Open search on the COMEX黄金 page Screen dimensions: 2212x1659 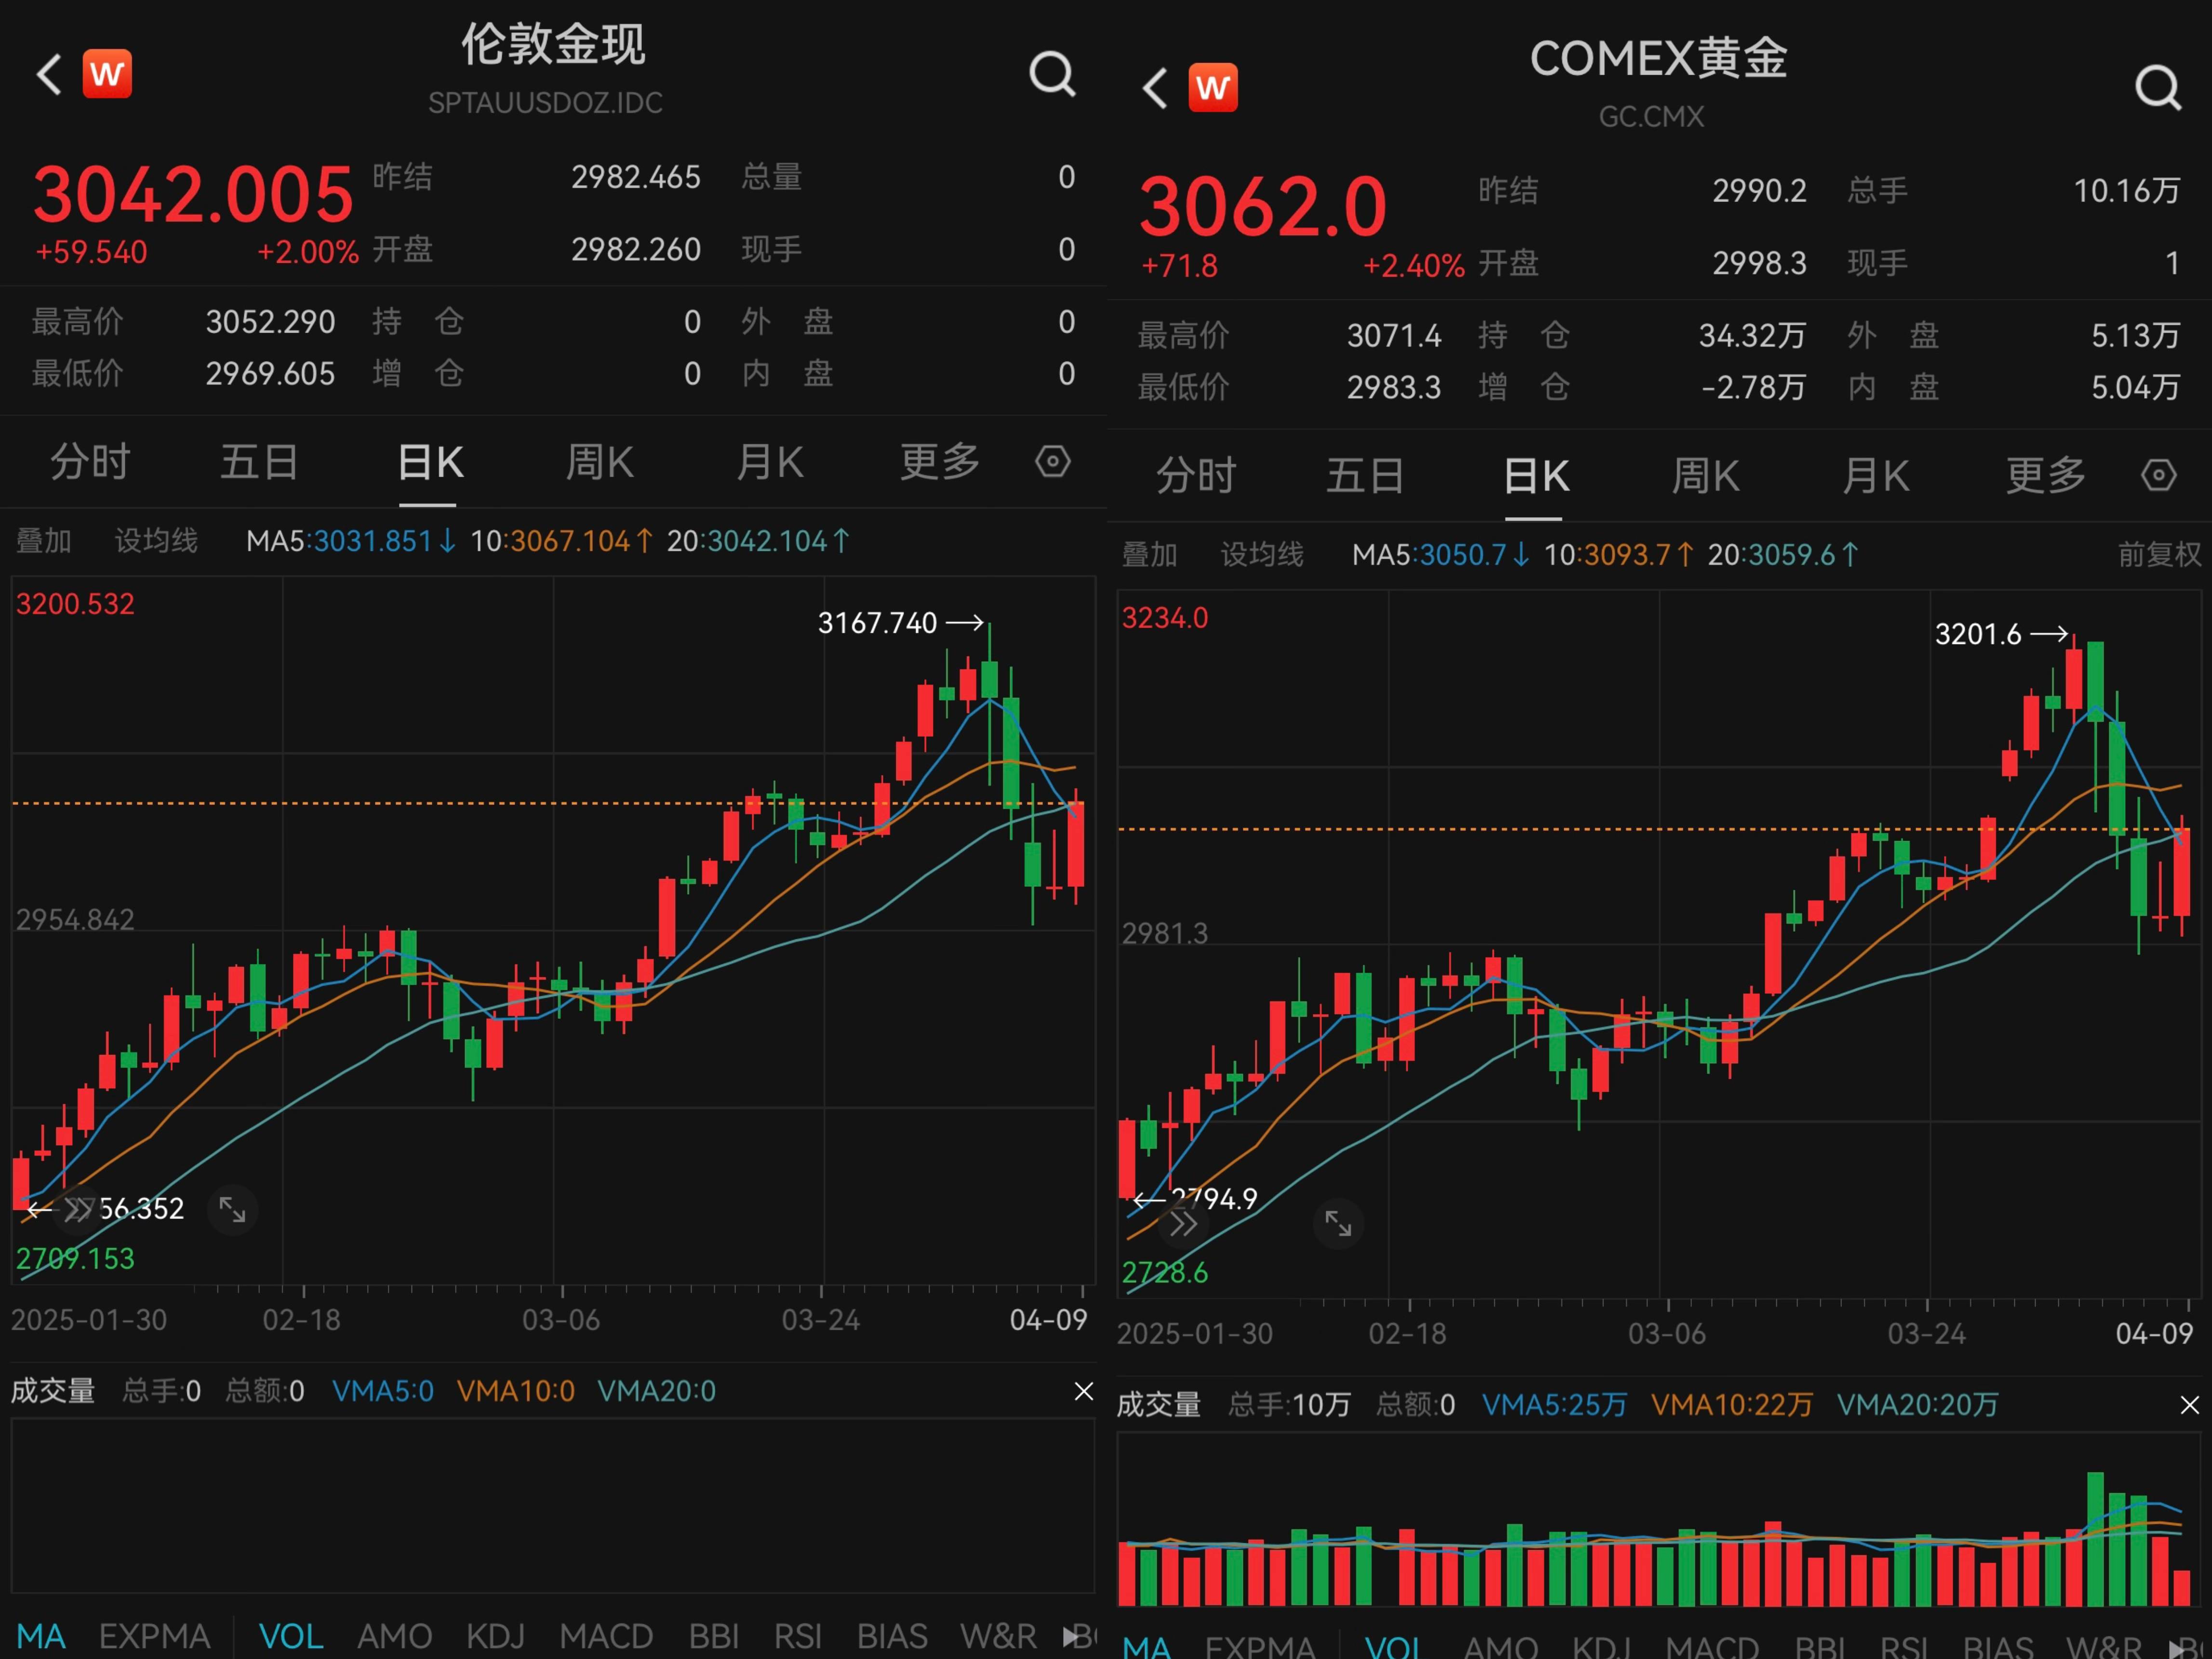[x=2158, y=88]
